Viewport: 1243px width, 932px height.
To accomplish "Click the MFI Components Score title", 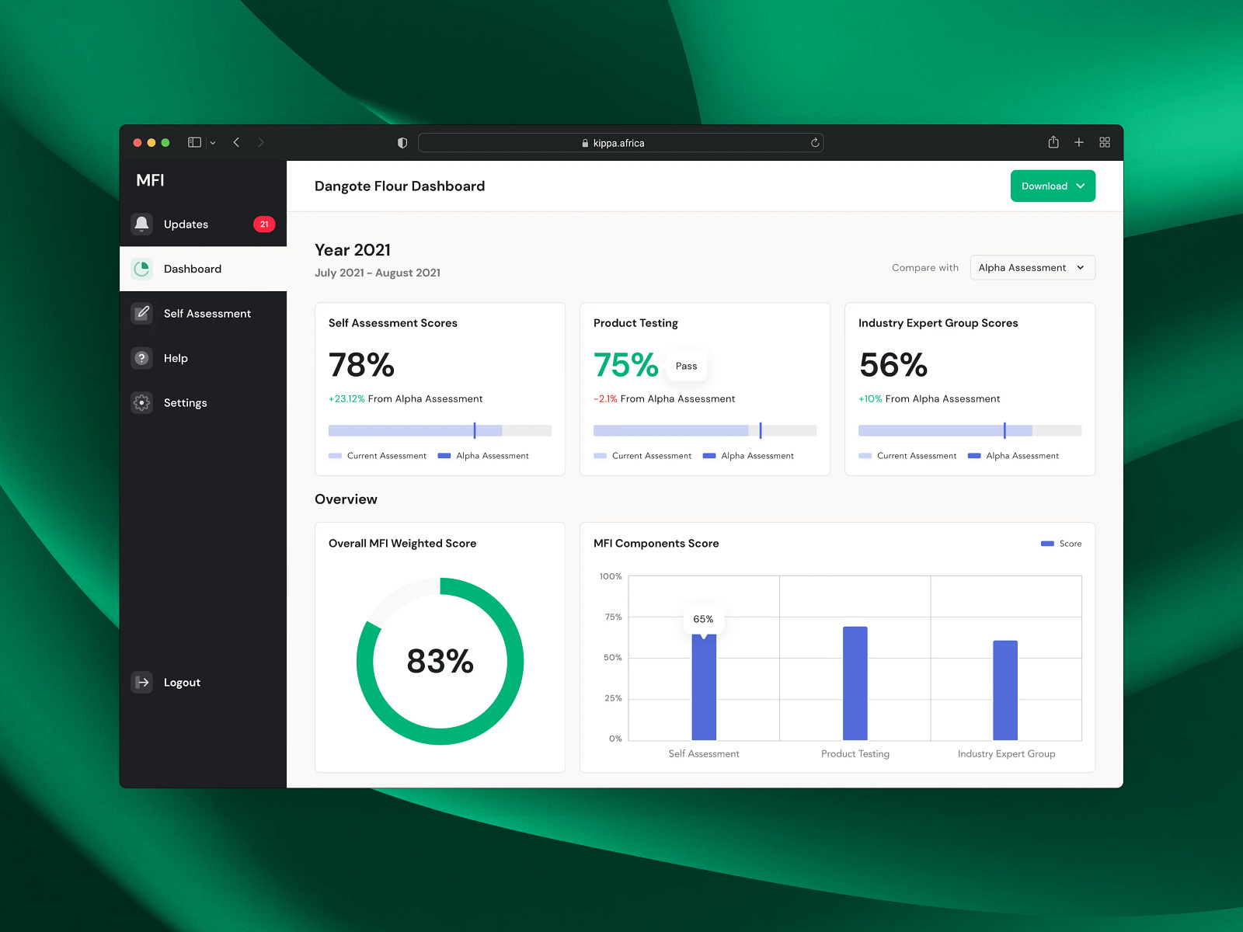I will point(656,544).
